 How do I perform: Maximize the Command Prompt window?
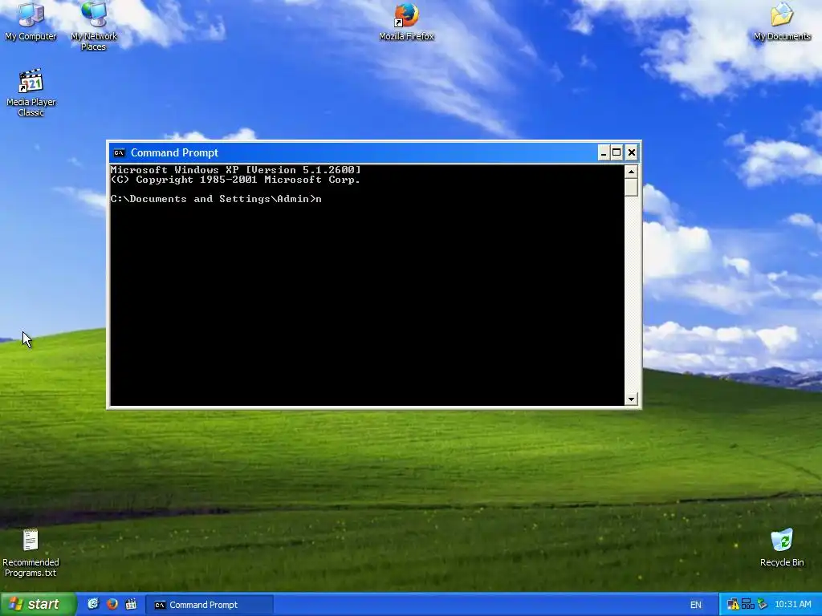(x=617, y=152)
